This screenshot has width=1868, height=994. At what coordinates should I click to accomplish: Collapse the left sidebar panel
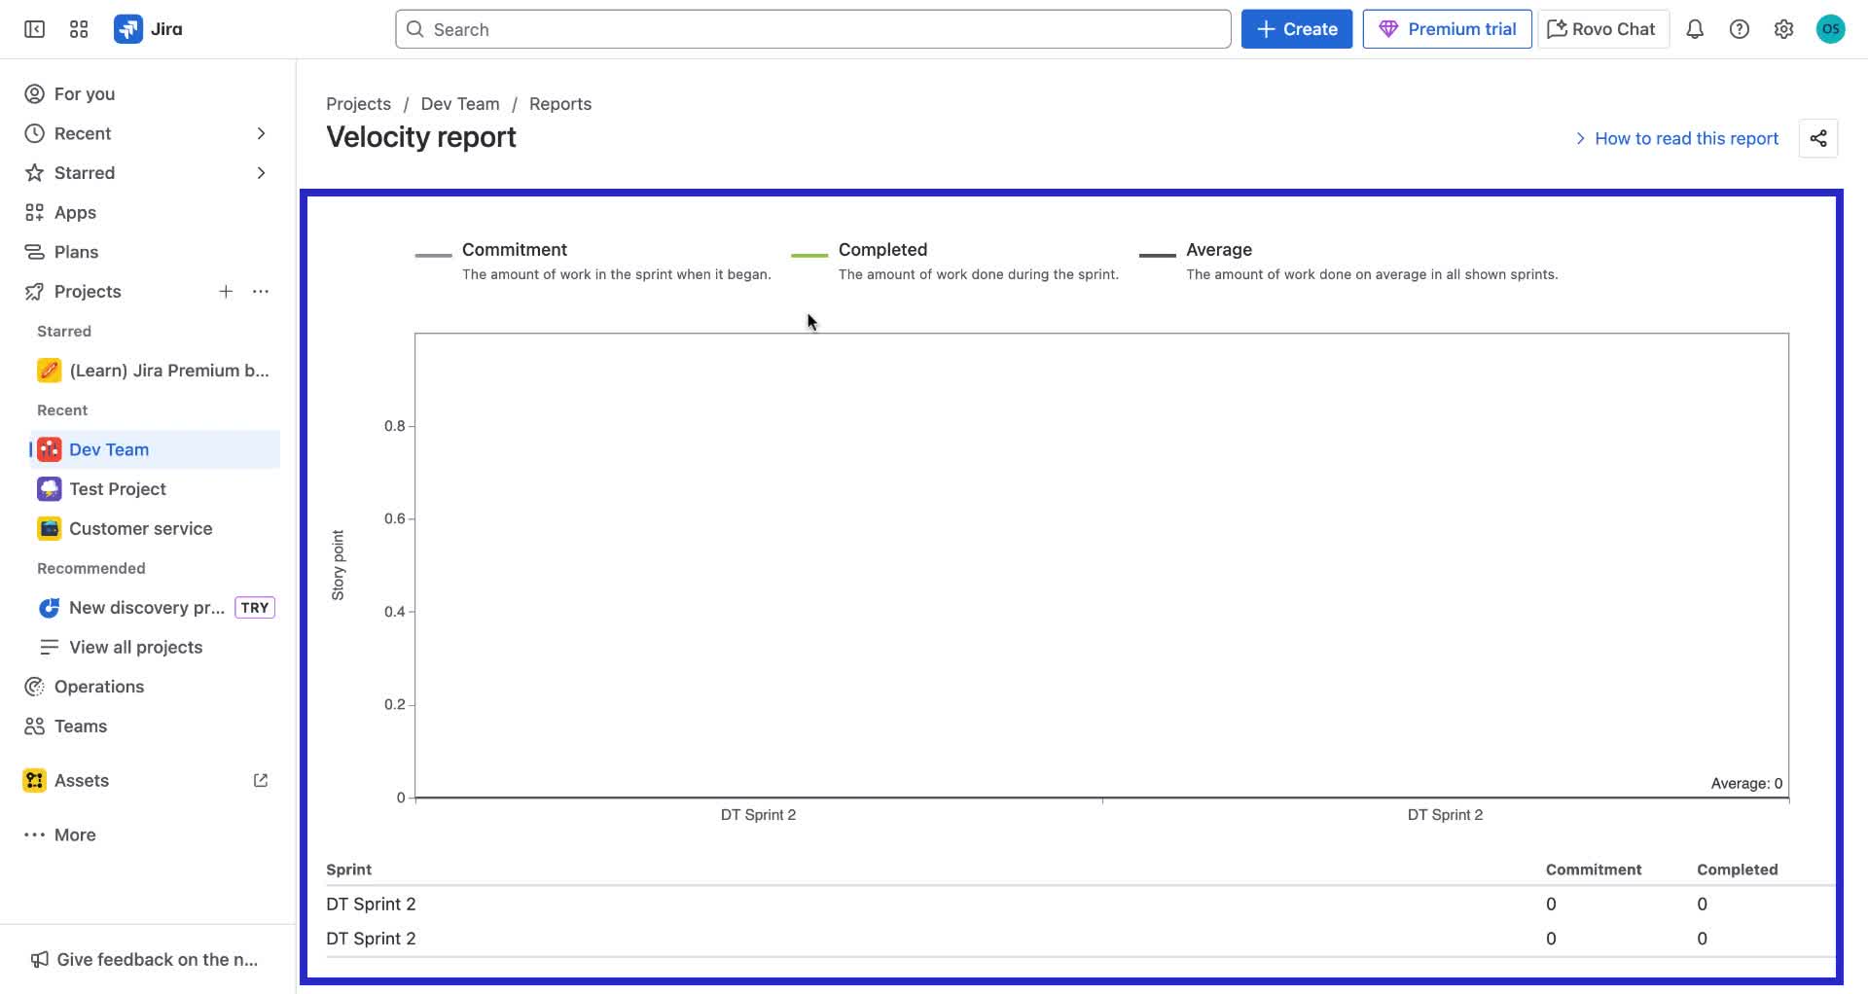(x=33, y=29)
